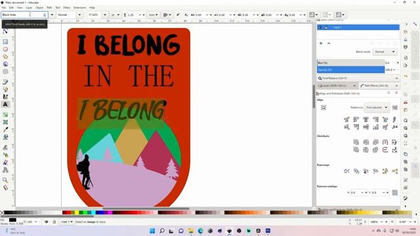
Task: Open the font family dropdown arrow
Action: pyautogui.click(x=52, y=14)
